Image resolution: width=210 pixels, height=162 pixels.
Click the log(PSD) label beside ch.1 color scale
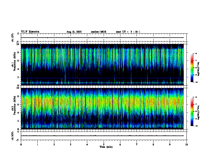[199, 69]
